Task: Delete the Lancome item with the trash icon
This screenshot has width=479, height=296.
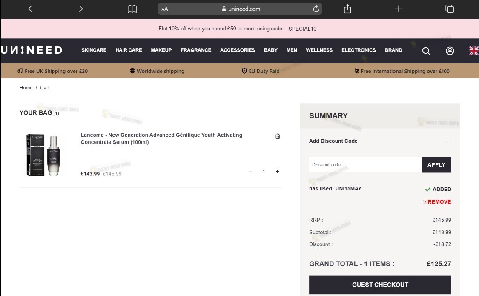Action: tap(278, 136)
